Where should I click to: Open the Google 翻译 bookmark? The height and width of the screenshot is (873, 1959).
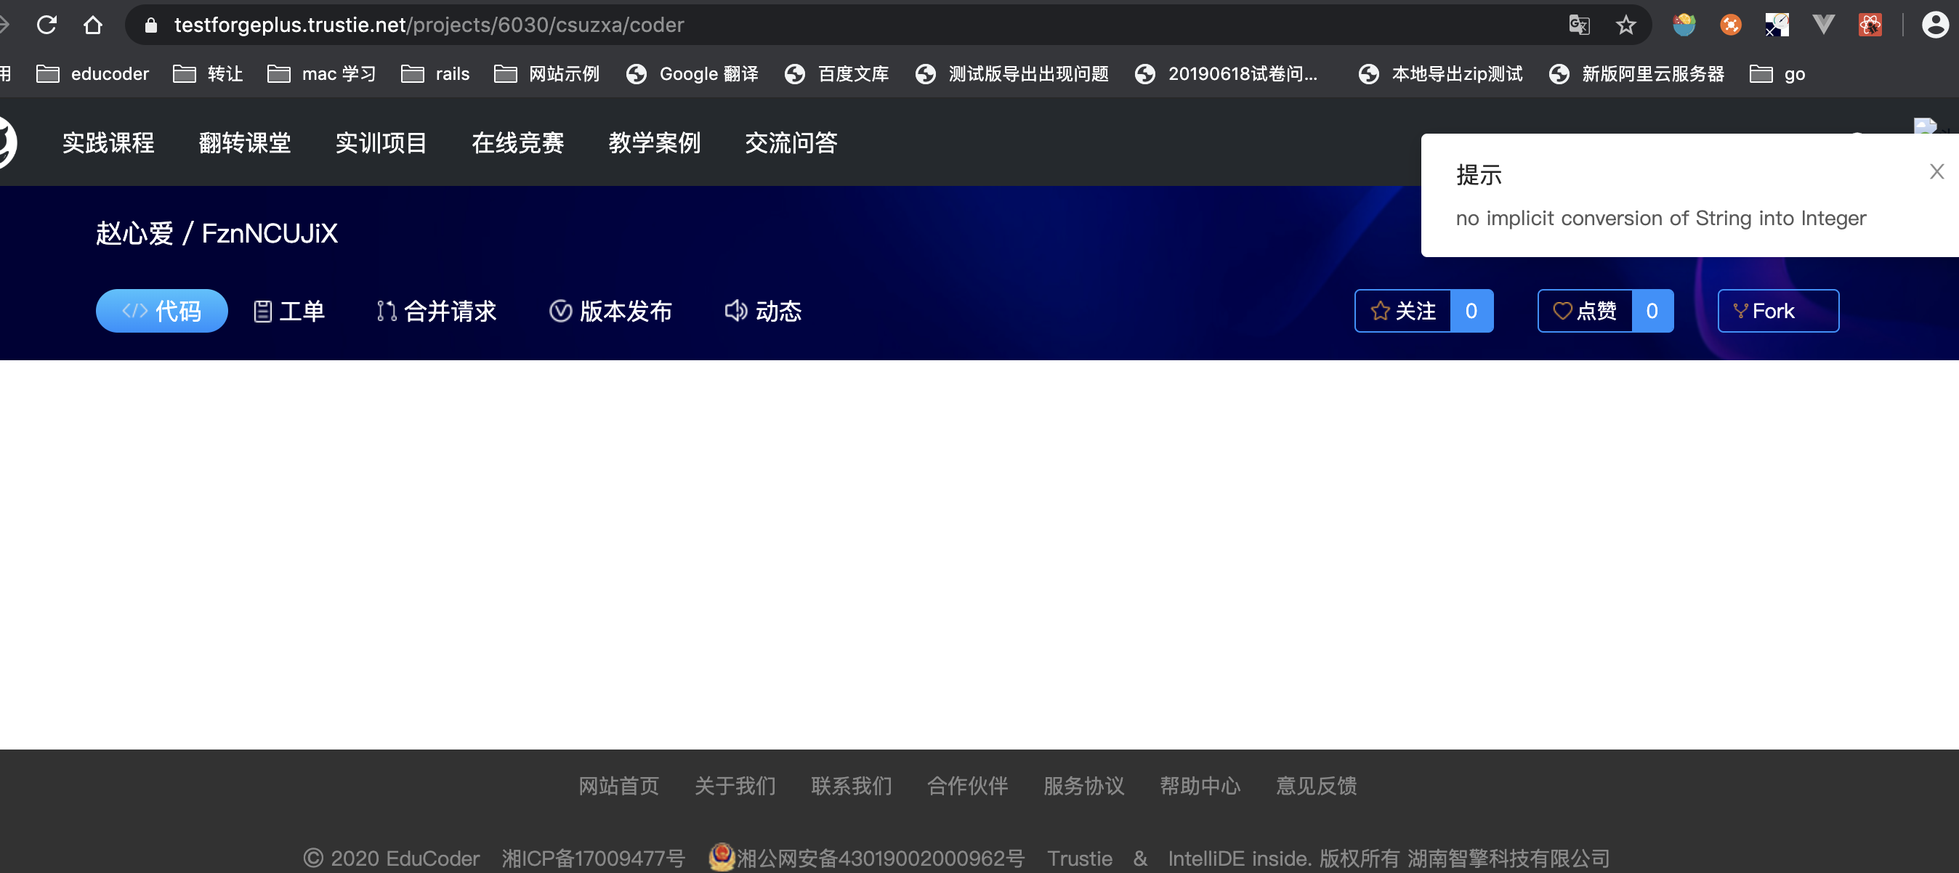692,74
